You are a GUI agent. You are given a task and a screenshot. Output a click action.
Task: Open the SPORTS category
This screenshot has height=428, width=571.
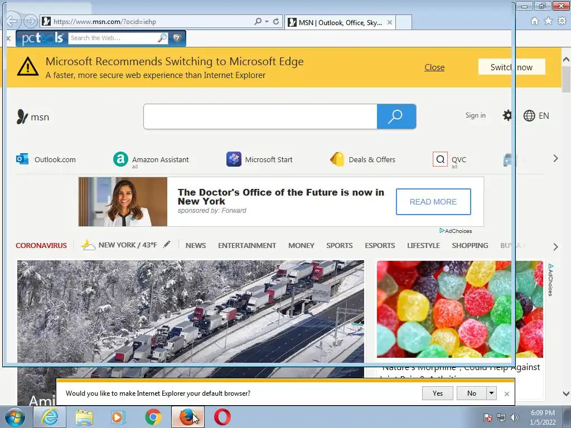pos(340,245)
